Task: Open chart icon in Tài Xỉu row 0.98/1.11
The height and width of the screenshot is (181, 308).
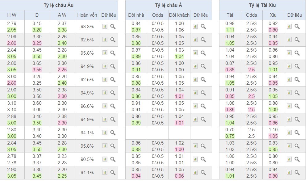Action: (x=289, y=26)
